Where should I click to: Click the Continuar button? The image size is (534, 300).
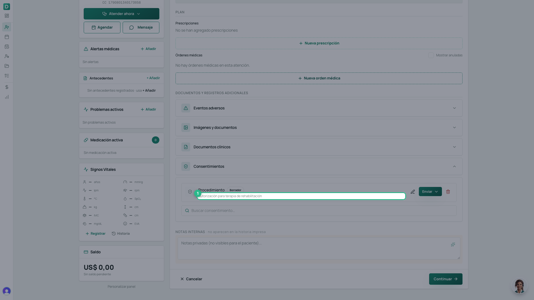coord(446,279)
